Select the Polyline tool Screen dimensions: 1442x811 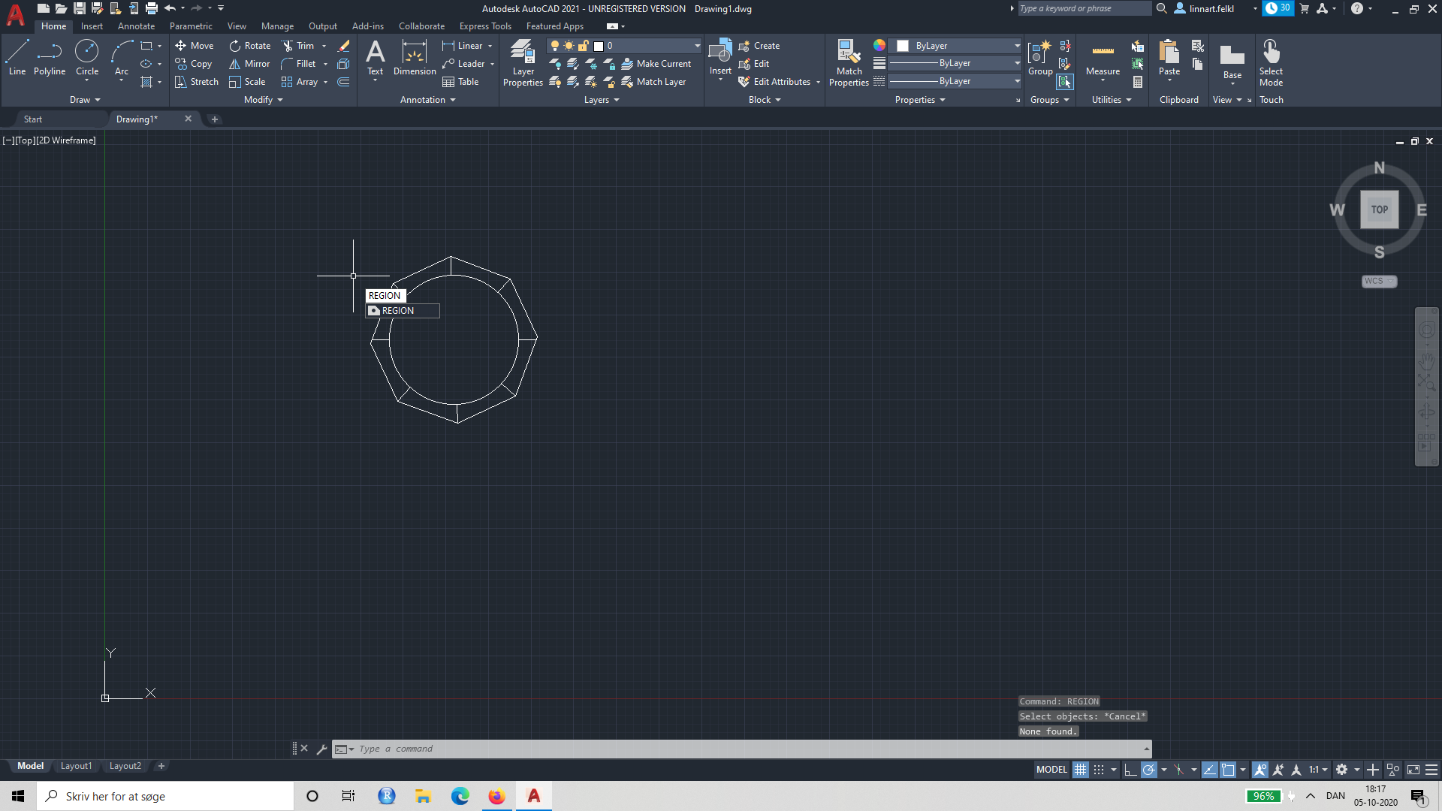(50, 56)
